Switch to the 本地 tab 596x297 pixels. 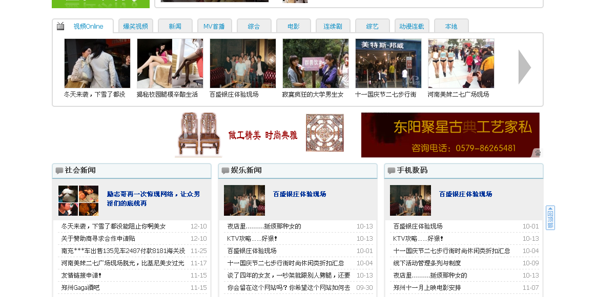point(450,25)
